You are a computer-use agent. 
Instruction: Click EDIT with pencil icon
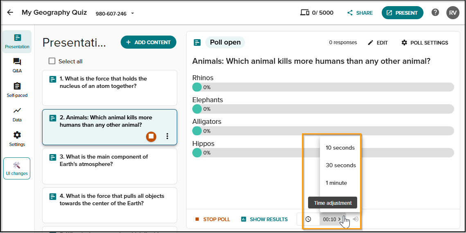coord(378,43)
